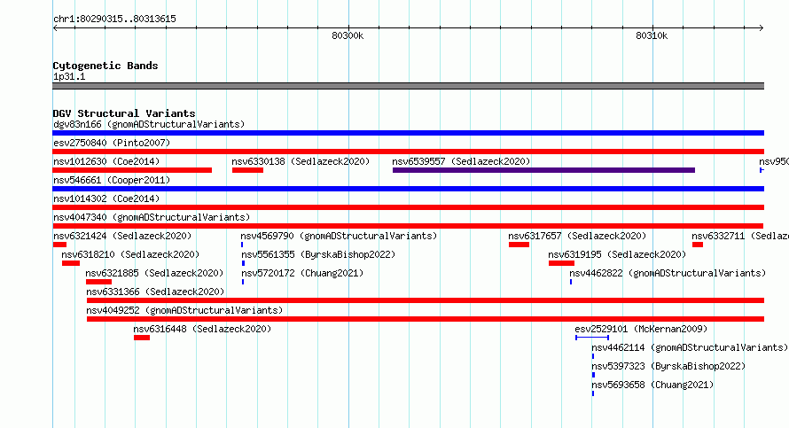Click the dgv83n166 gnomADStructuralVariants label
The width and height of the screenshot is (789, 428).
pos(149,124)
